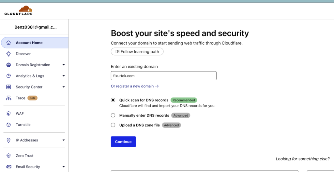Expand the Domain Registration submenu arrow
This screenshot has width=334, height=172.
64,65
